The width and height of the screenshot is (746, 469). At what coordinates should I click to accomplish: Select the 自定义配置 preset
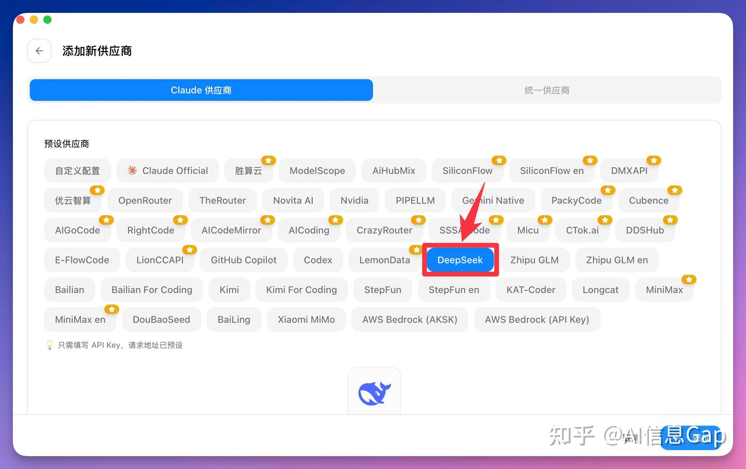coord(78,171)
